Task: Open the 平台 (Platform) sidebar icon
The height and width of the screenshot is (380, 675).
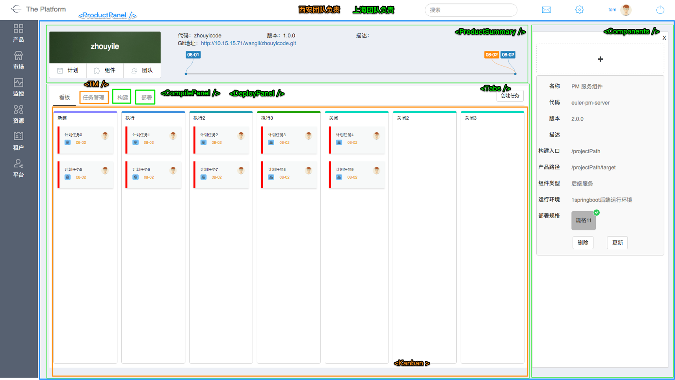Action: 19,168
